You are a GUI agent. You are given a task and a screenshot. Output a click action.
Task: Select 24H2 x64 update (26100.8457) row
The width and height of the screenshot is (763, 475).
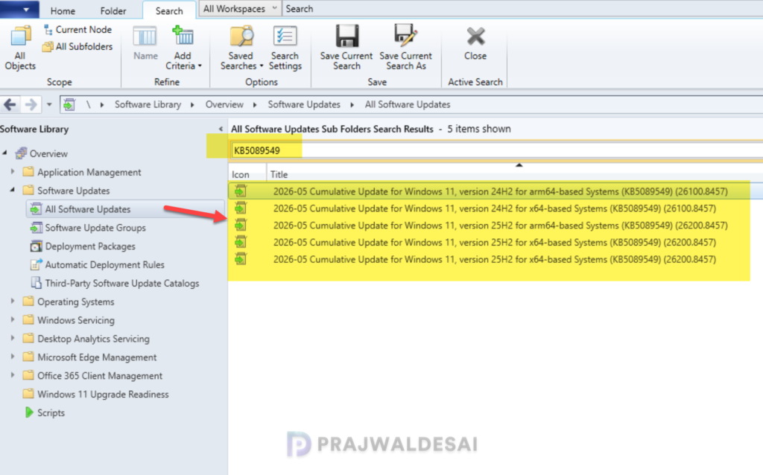[x=495, y=208]
